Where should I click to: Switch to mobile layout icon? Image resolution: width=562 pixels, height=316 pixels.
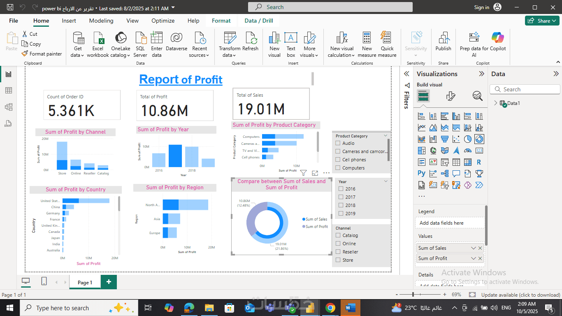[x=44, y=281]
